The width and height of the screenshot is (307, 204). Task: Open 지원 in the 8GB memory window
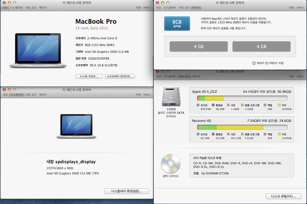(x=292, y=8)
